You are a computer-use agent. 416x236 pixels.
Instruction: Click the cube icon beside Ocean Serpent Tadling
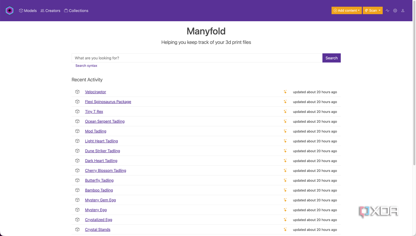pyautogui.click(x=77, y=121)
